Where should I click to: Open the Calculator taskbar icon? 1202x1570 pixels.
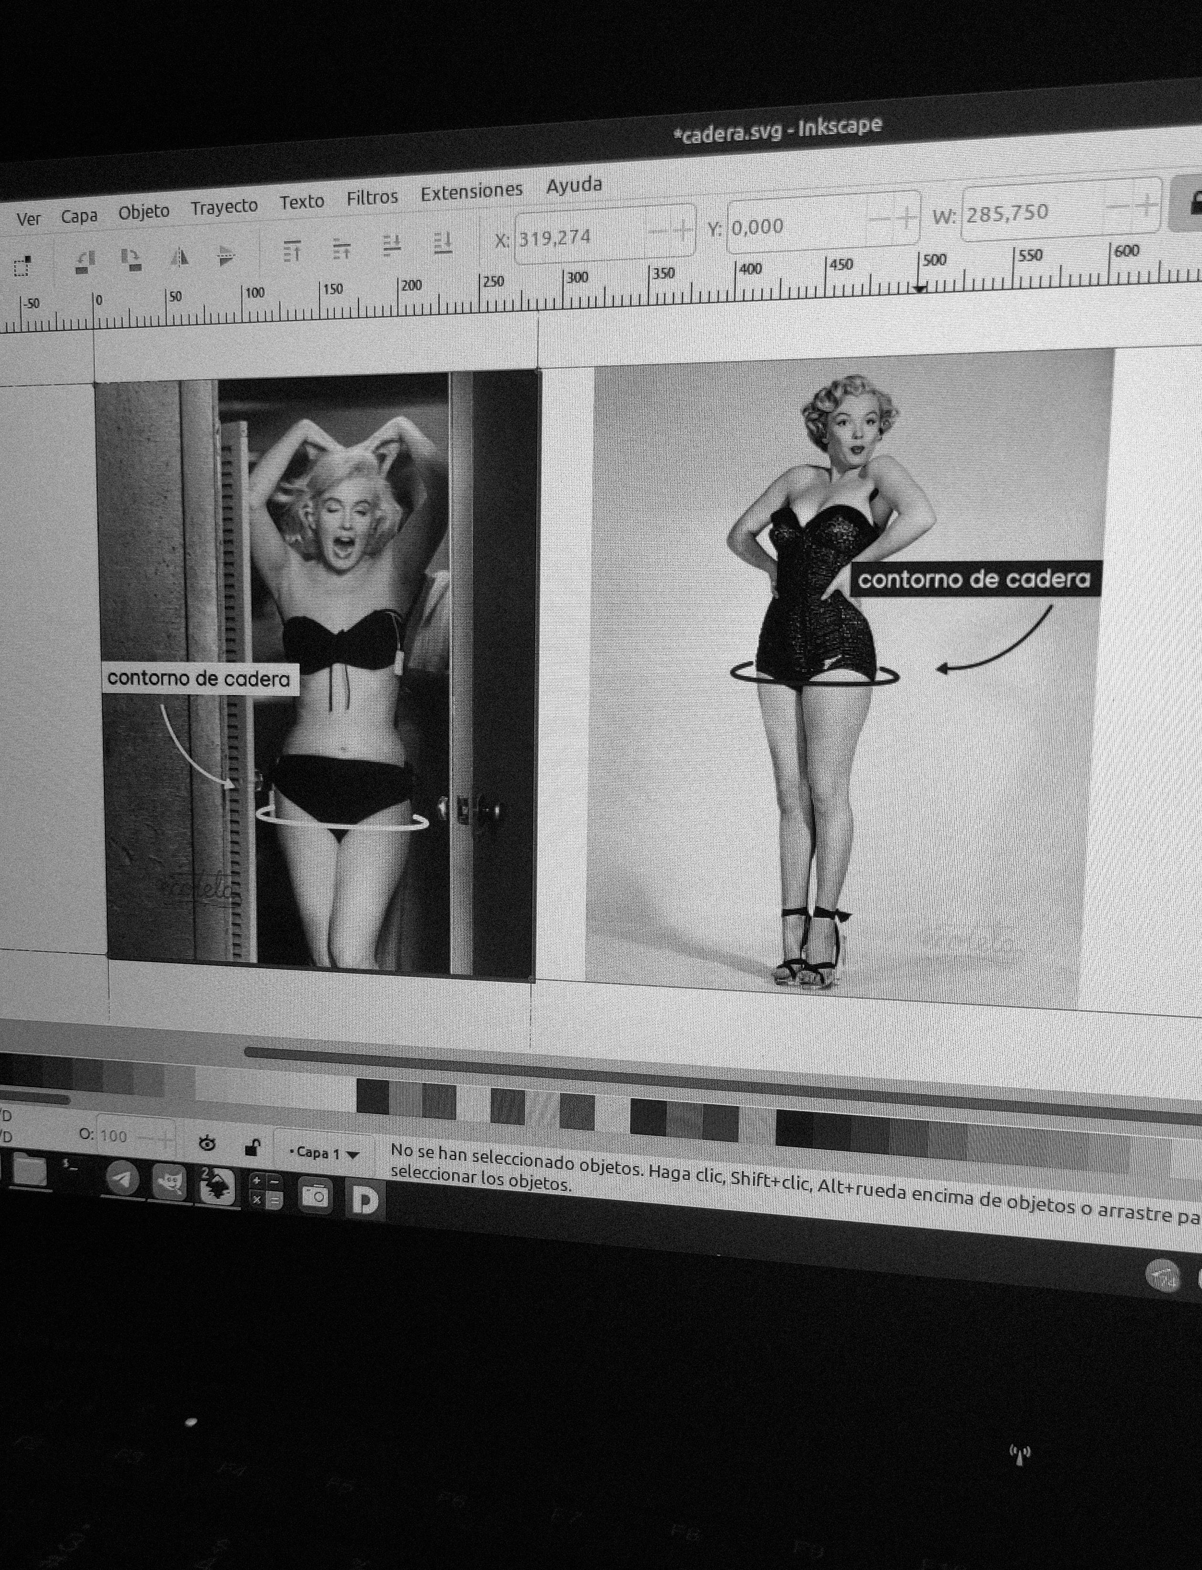[x=265, y=1191]
